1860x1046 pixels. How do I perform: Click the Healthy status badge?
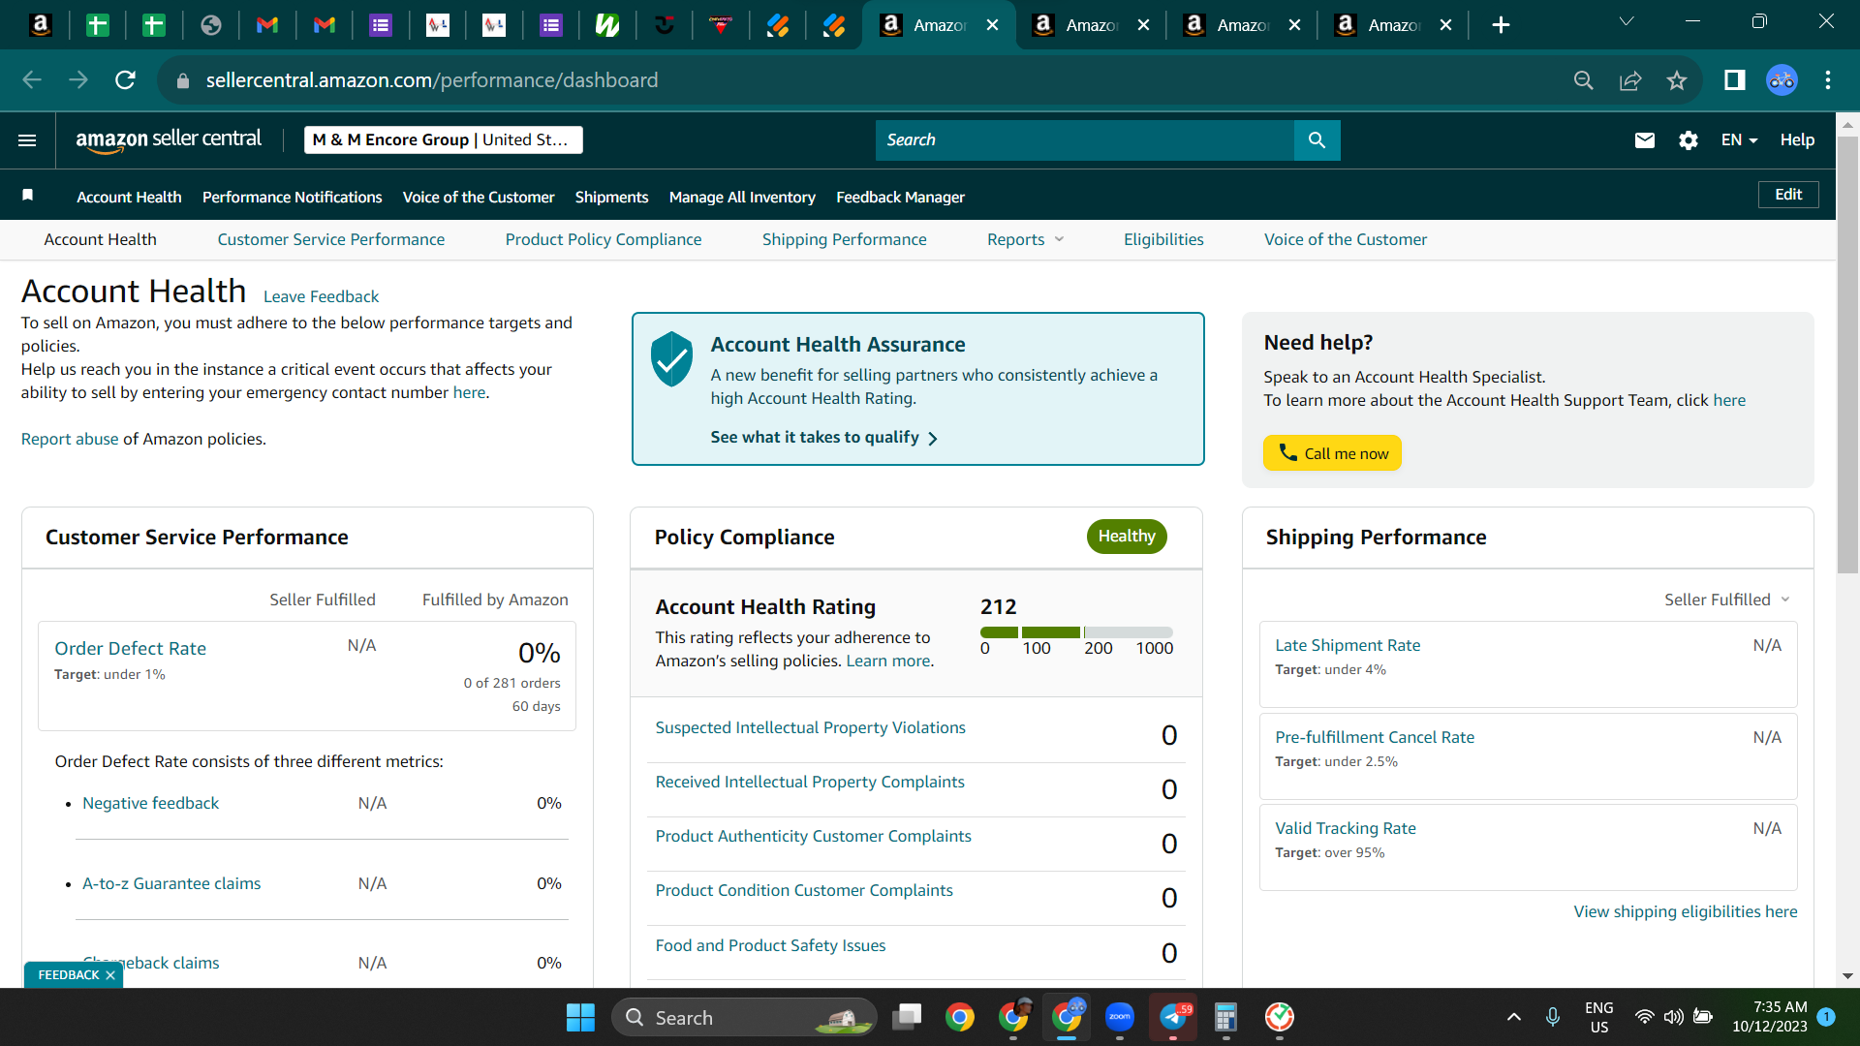[x=1127, y=537]
